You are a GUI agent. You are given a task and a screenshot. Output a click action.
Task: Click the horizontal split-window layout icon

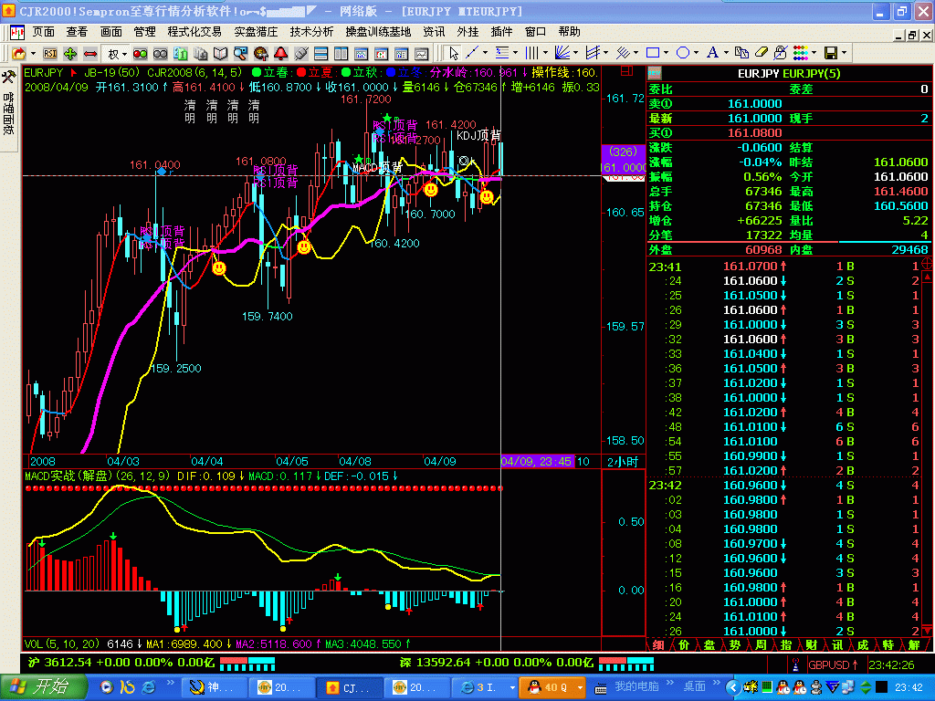320,54
